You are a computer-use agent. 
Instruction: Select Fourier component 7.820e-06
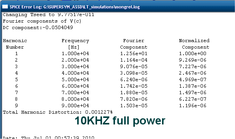click(x=134, y=99)
